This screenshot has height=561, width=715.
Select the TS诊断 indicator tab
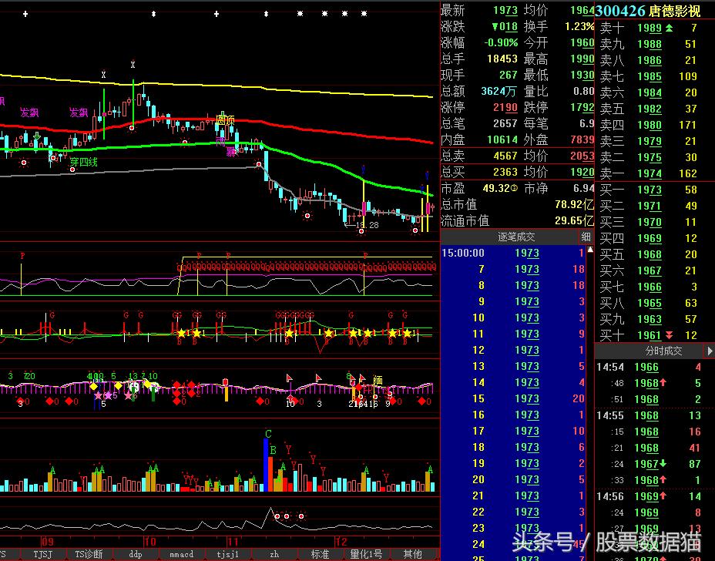[89, 554]
